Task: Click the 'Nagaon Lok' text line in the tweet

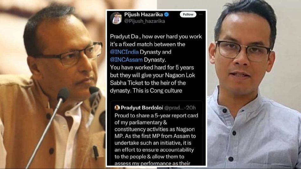Action: 153,75
